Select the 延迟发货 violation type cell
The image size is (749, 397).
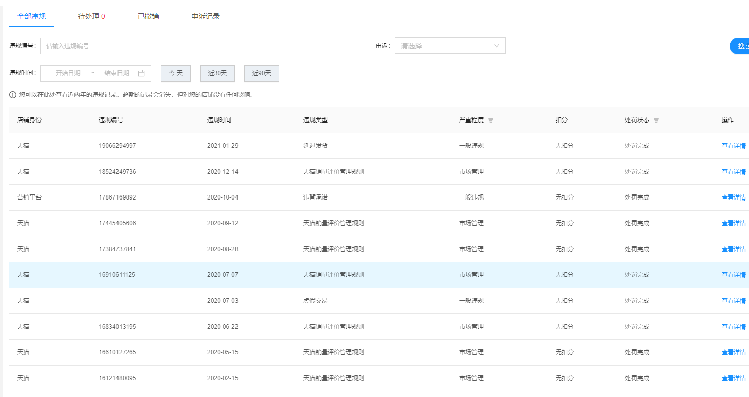click(316, 146)
